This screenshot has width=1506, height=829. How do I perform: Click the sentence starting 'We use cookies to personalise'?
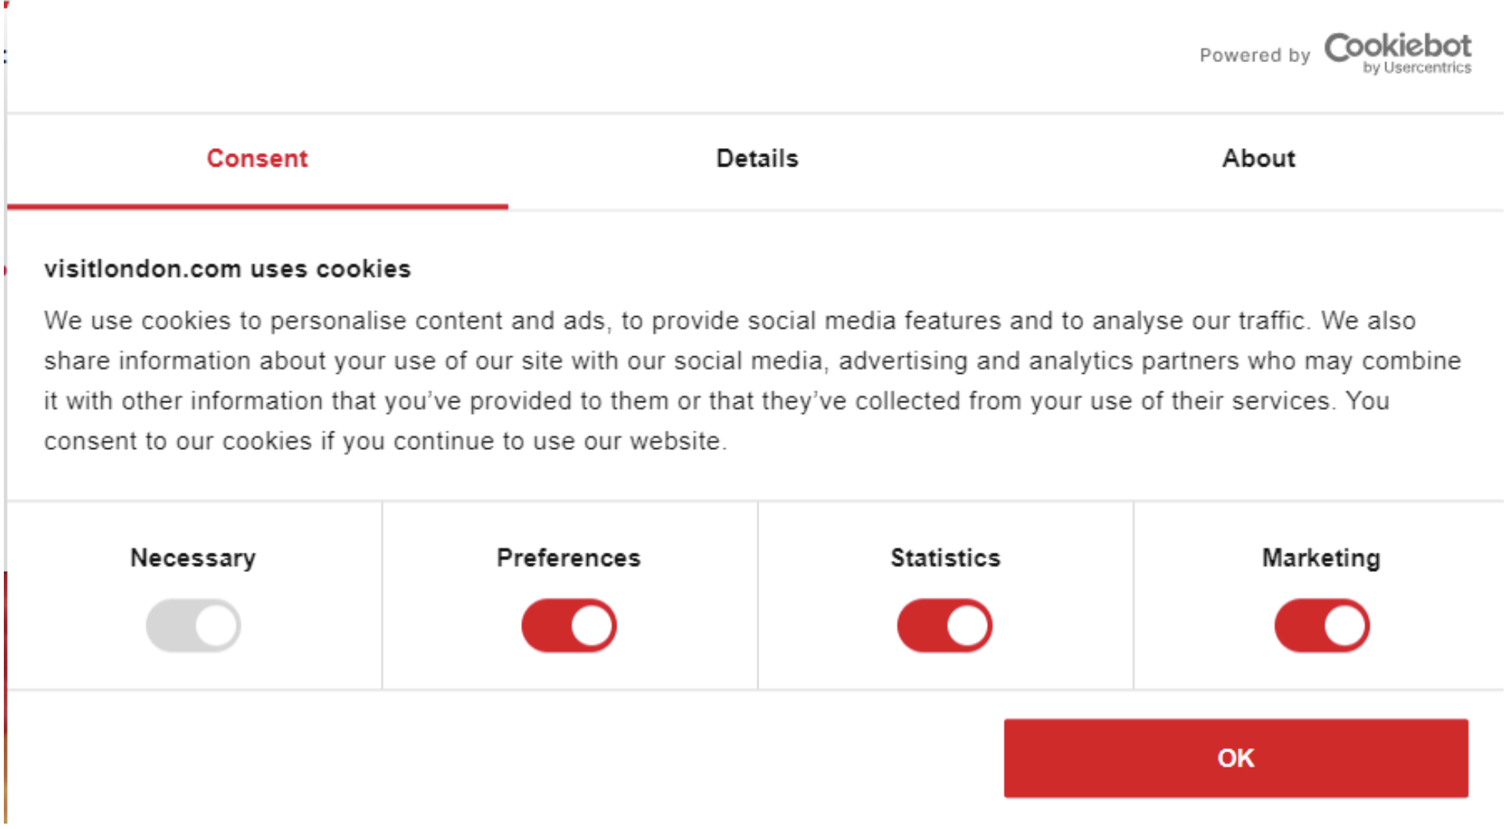click(x=537, y=321)
